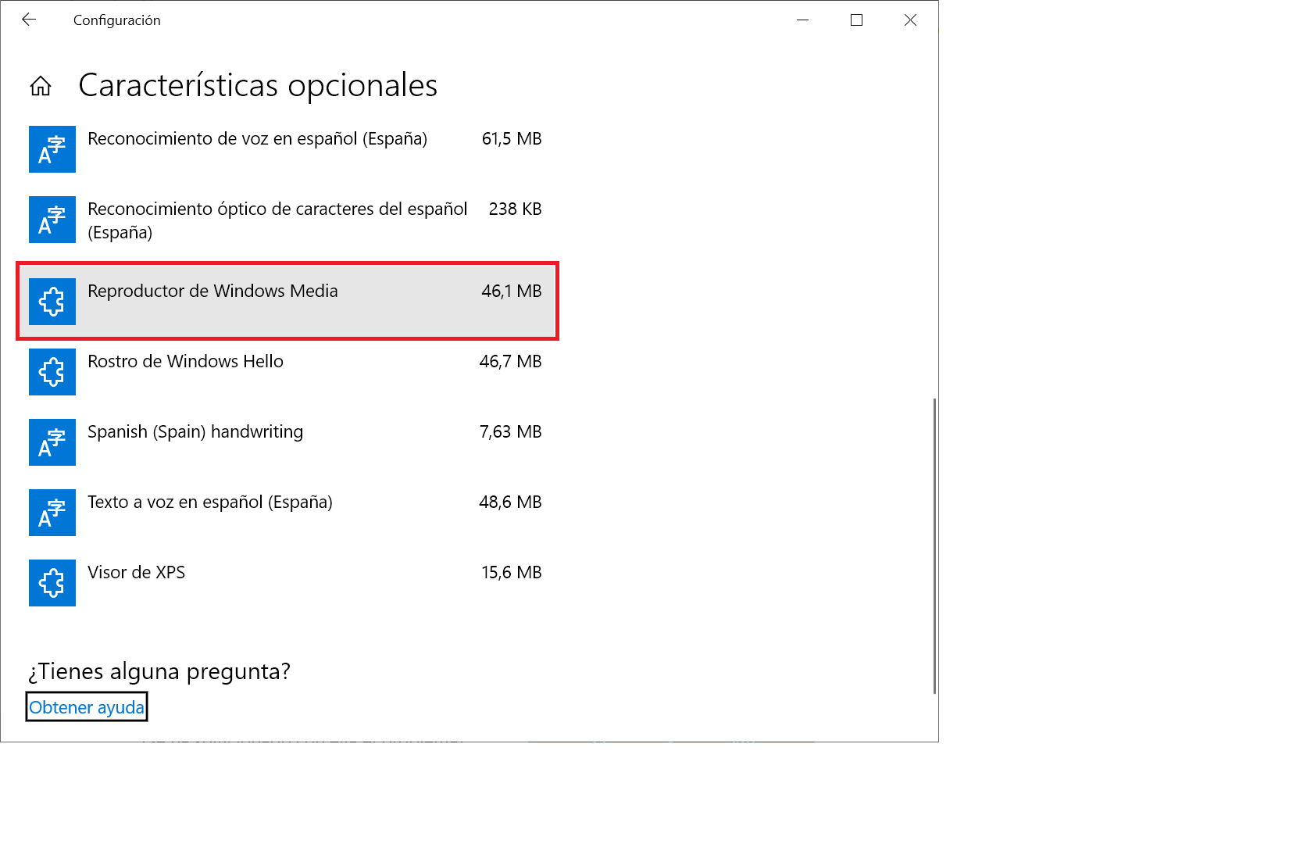Click the vertical scrollbar thumb
This screenshot has width=1314, height=844.
click(x=934, y=545)
